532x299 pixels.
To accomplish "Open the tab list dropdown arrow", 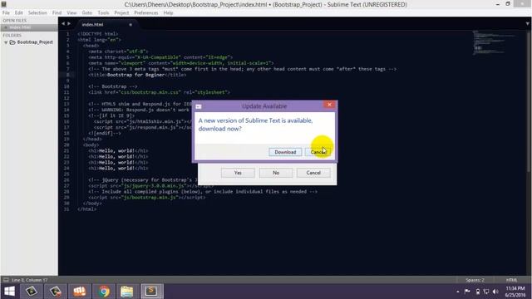I will pos(527,24).
